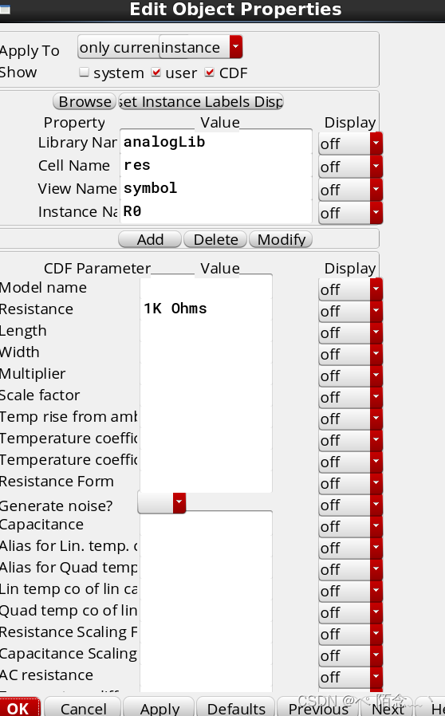
Task: Edit the View Name field symbol
Action: [215, 188]
